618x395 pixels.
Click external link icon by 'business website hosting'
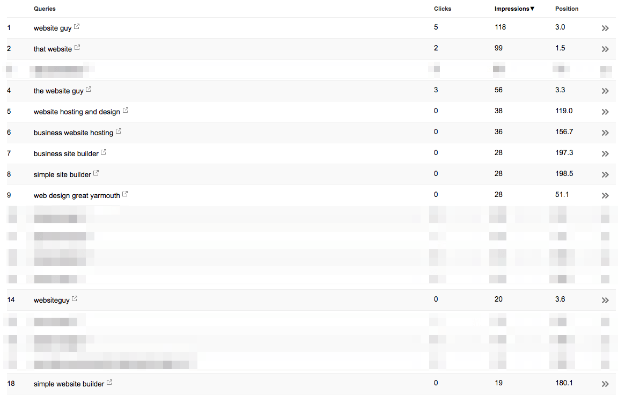click(119, 131)
